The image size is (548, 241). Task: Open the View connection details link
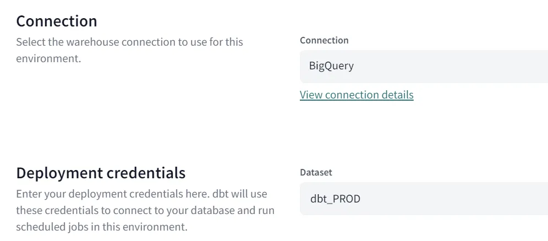point(357,95)
